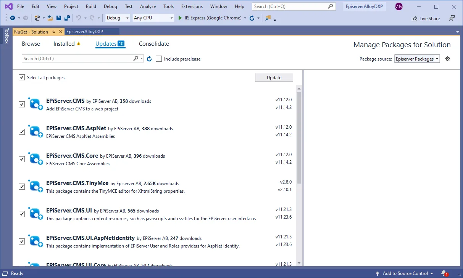This screenshot has width=463, height=278.
Task: Open the Toolbox side panel tab
Action: tap(6, 35)
